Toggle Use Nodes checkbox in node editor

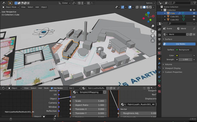pyautogui.click(x=52, y=88)
